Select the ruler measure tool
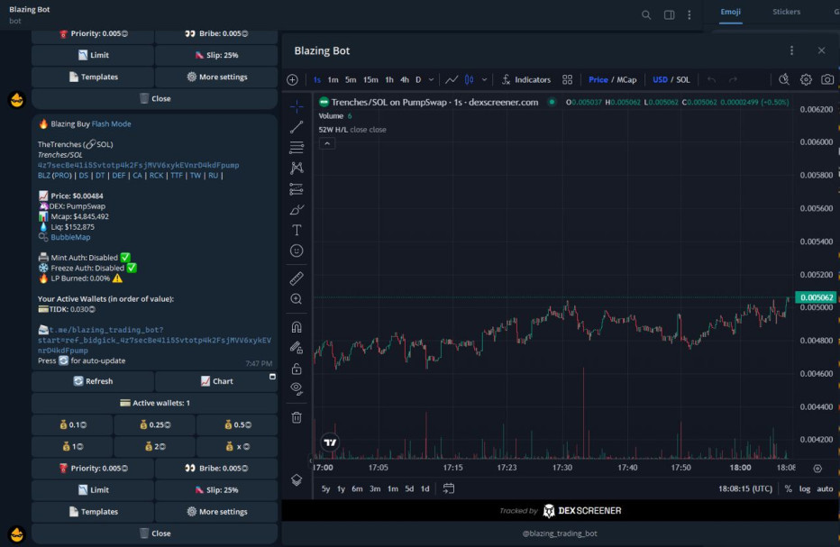Screen dimensions: 840x547 pos(297,278)
